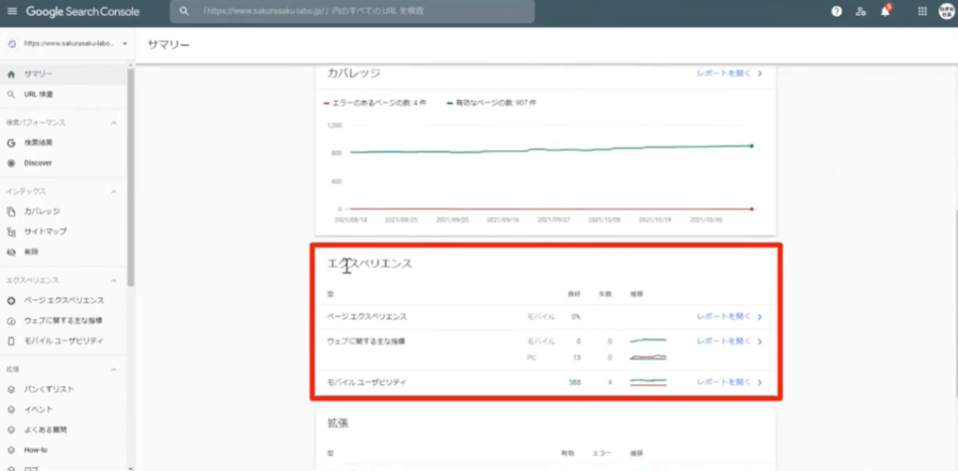
Task: Click the エラーのあるページの数 chart legend
Action: (374, 103)
